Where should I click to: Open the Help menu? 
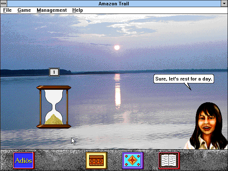pyautogui.click(x=78, y=10)
